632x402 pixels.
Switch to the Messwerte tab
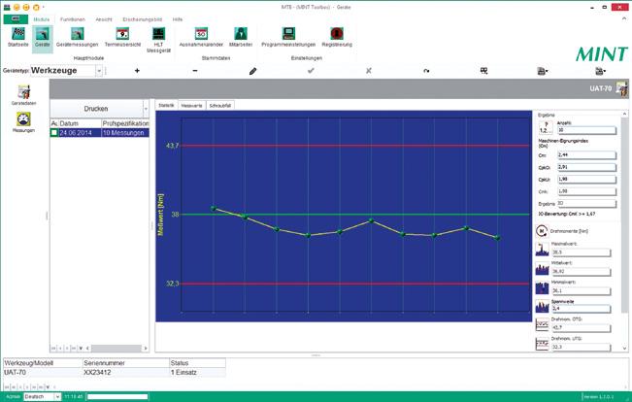pyautogui.click(x=191, y=105)
